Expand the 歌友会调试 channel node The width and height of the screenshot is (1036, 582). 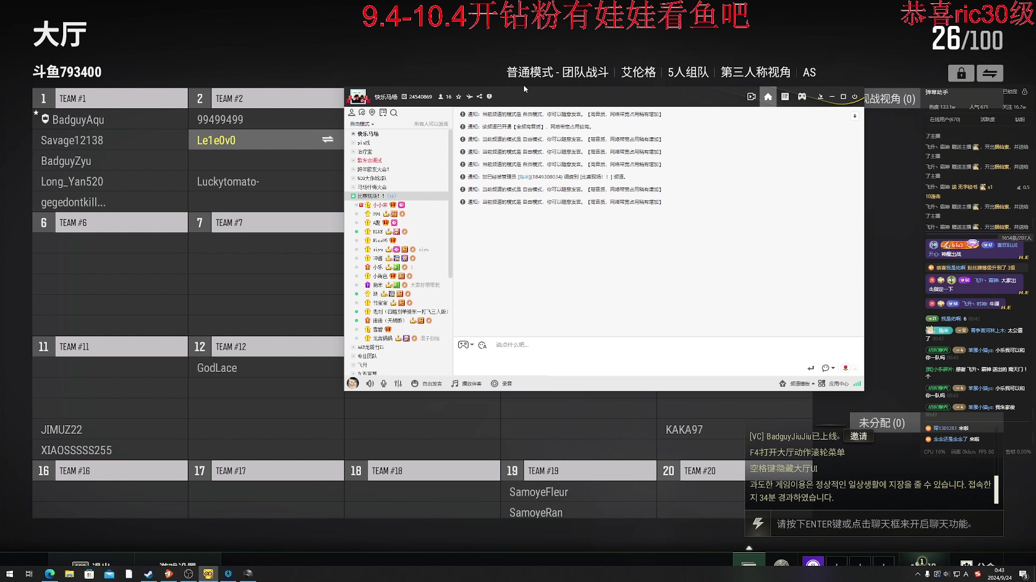point(353,161)
